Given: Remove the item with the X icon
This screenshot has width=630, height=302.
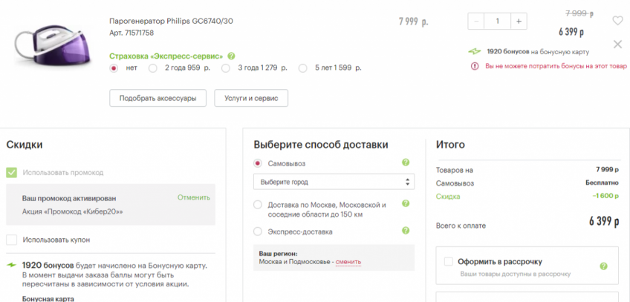Looking at the screenshot, I should tap(617, 44).
